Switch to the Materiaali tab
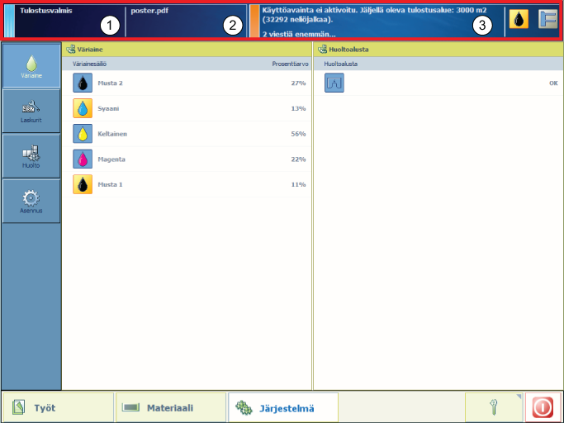The height and width of the screenshot is (423, 564). (x=170, y=407)
